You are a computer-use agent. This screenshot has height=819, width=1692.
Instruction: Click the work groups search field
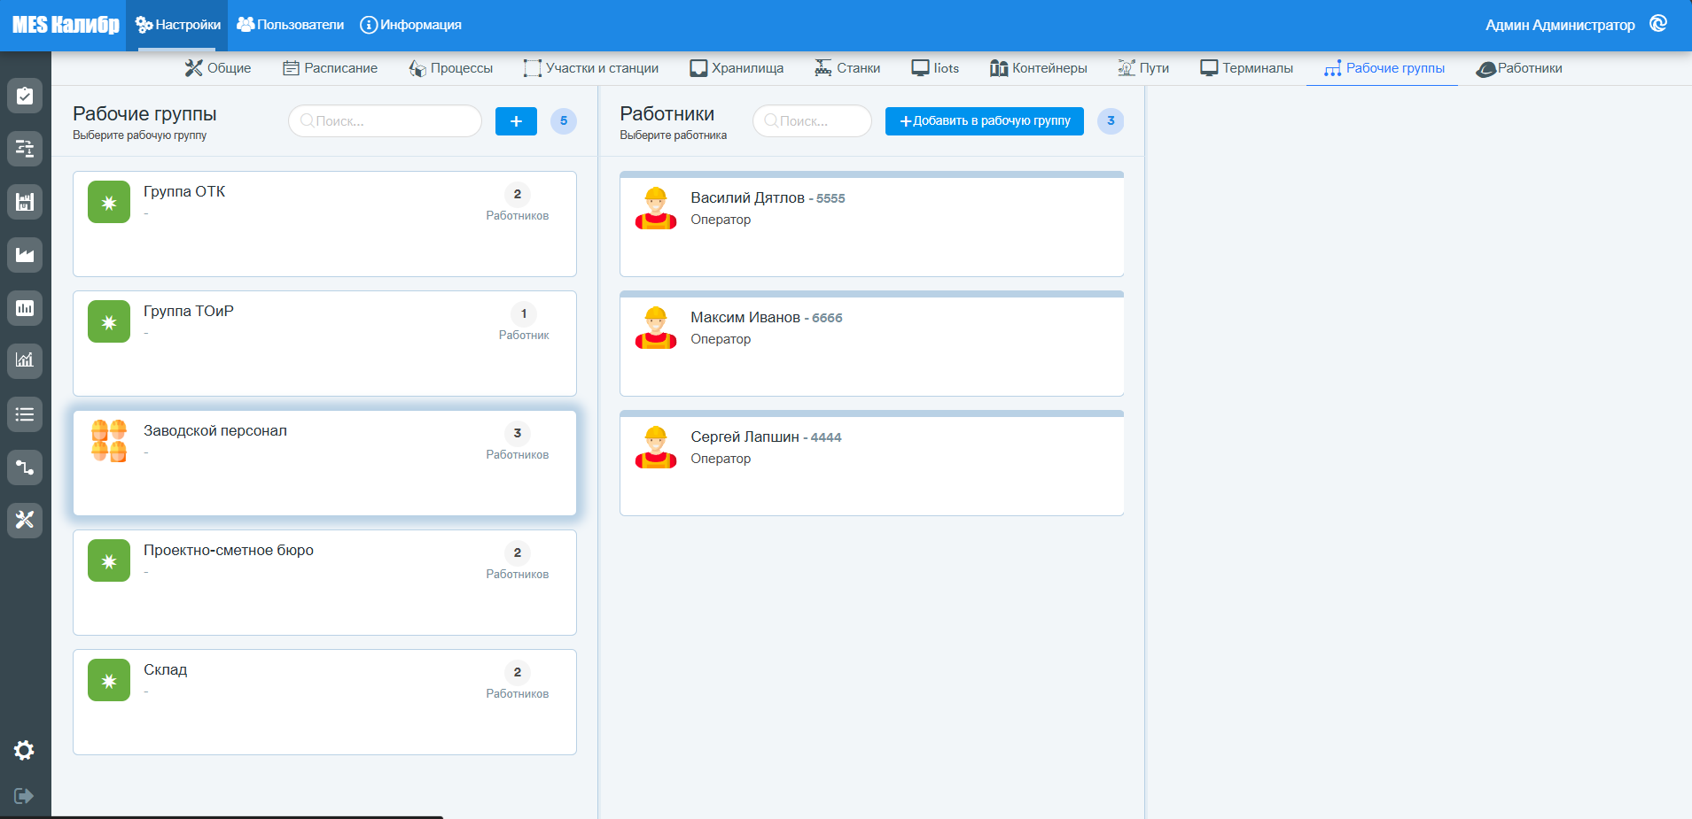(x=385, y=121)
